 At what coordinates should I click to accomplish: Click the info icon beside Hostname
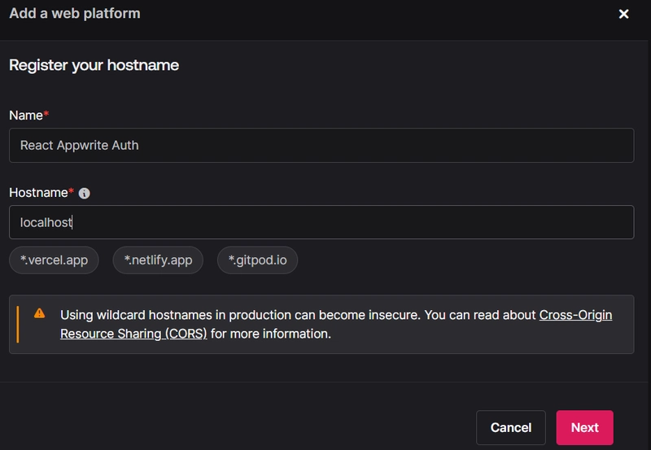pos(85,194)
